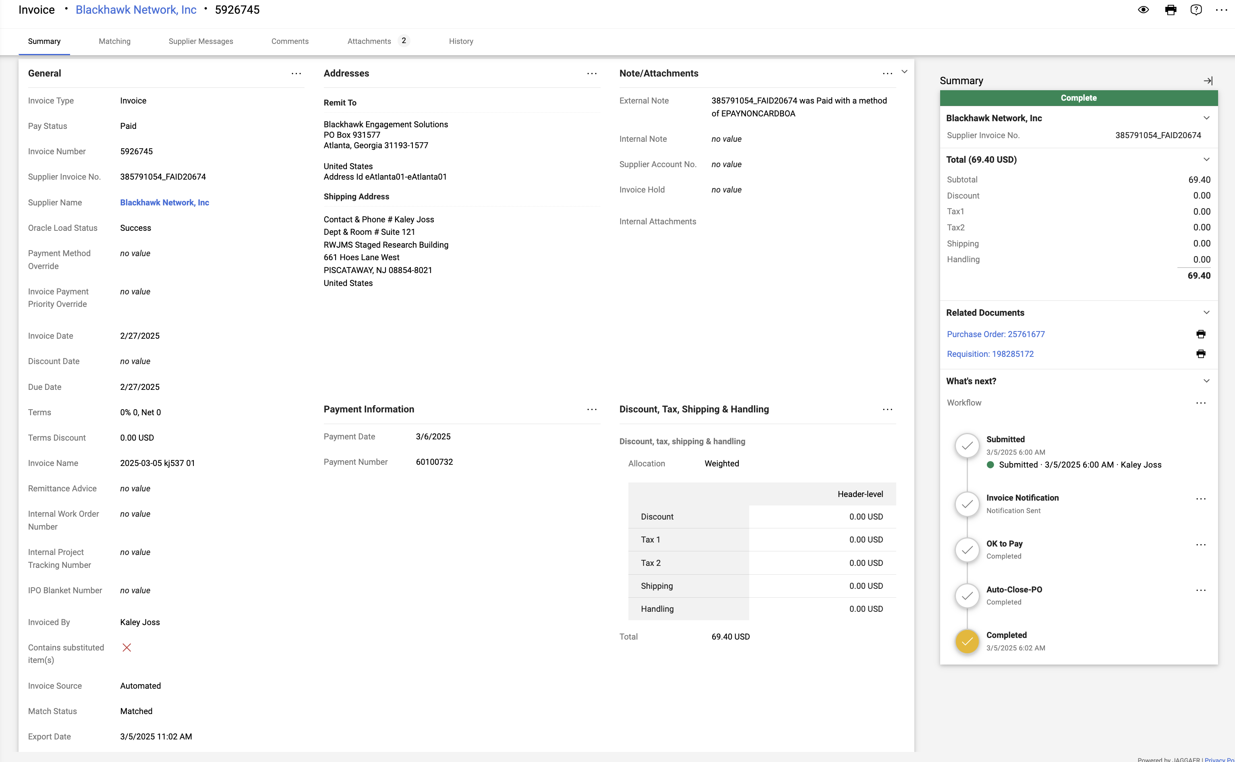Click the green Complete status bar

click(x=1078, y=98)
